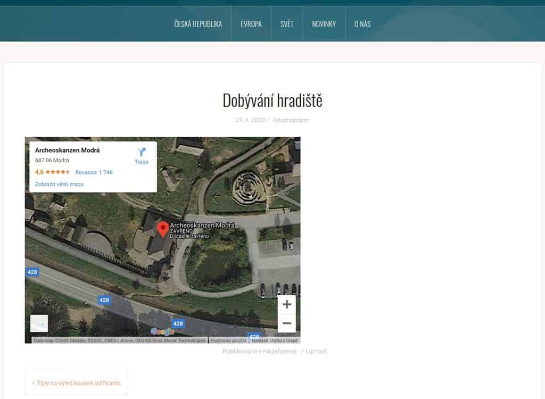Click the Upravit edit link
Viewport: 545px width, 399px height.
316,351
